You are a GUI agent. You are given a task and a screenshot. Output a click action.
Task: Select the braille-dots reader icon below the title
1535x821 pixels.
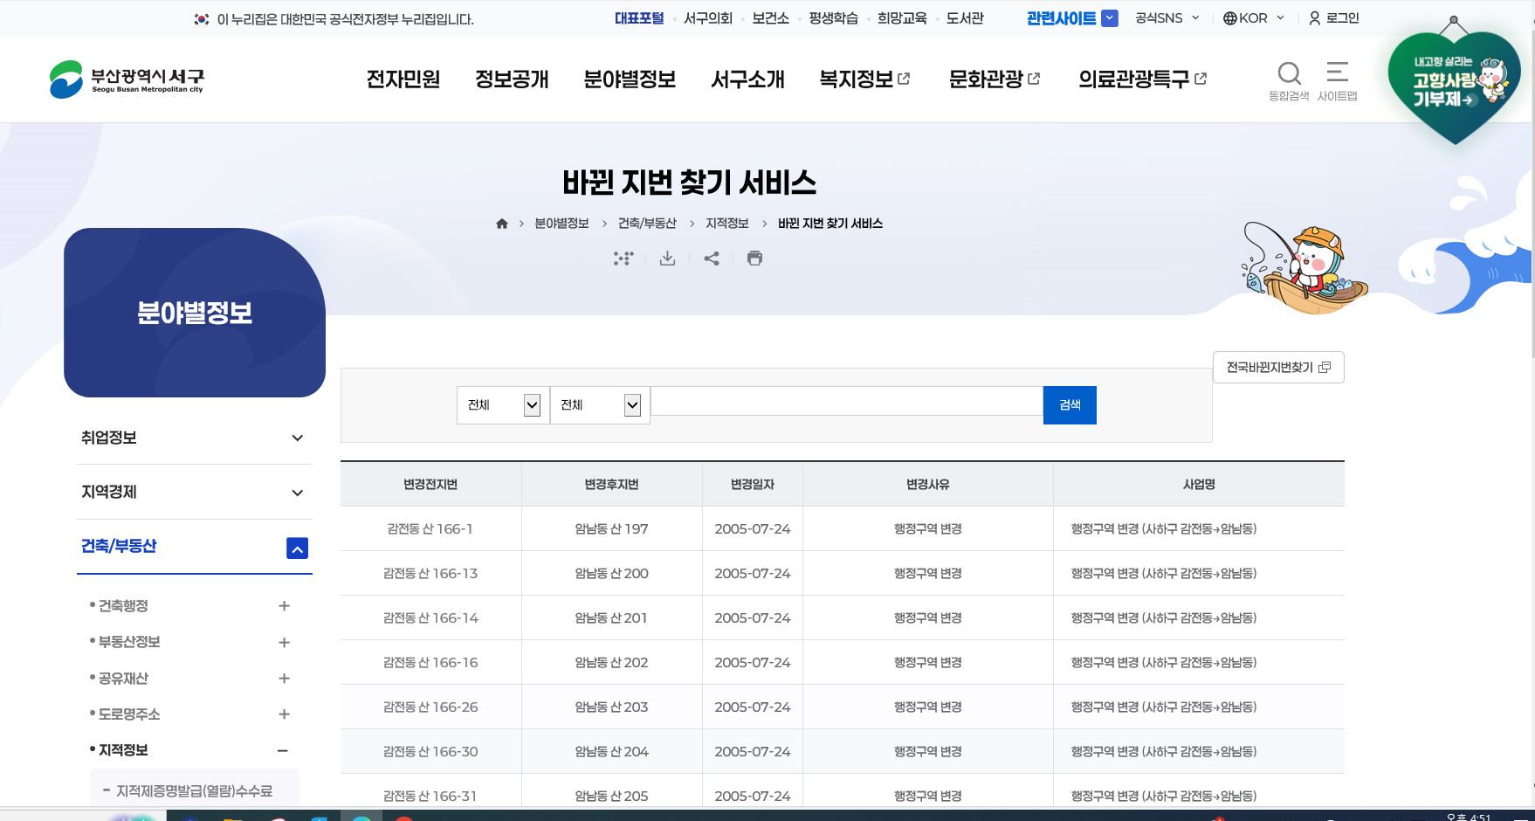pyautogui.click(x=623, y=258)
